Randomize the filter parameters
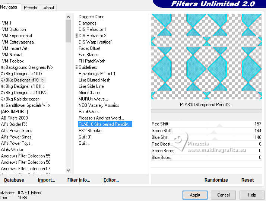Viewport: 266px width, 201px height. [x=216, y=180]
